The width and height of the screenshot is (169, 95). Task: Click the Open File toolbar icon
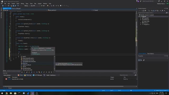click(x=11, y=6)
